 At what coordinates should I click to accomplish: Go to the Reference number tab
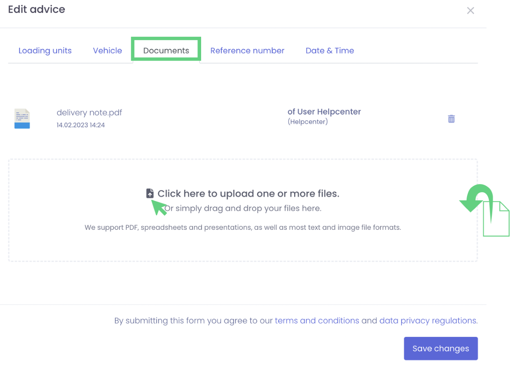(x=247, y=51)
